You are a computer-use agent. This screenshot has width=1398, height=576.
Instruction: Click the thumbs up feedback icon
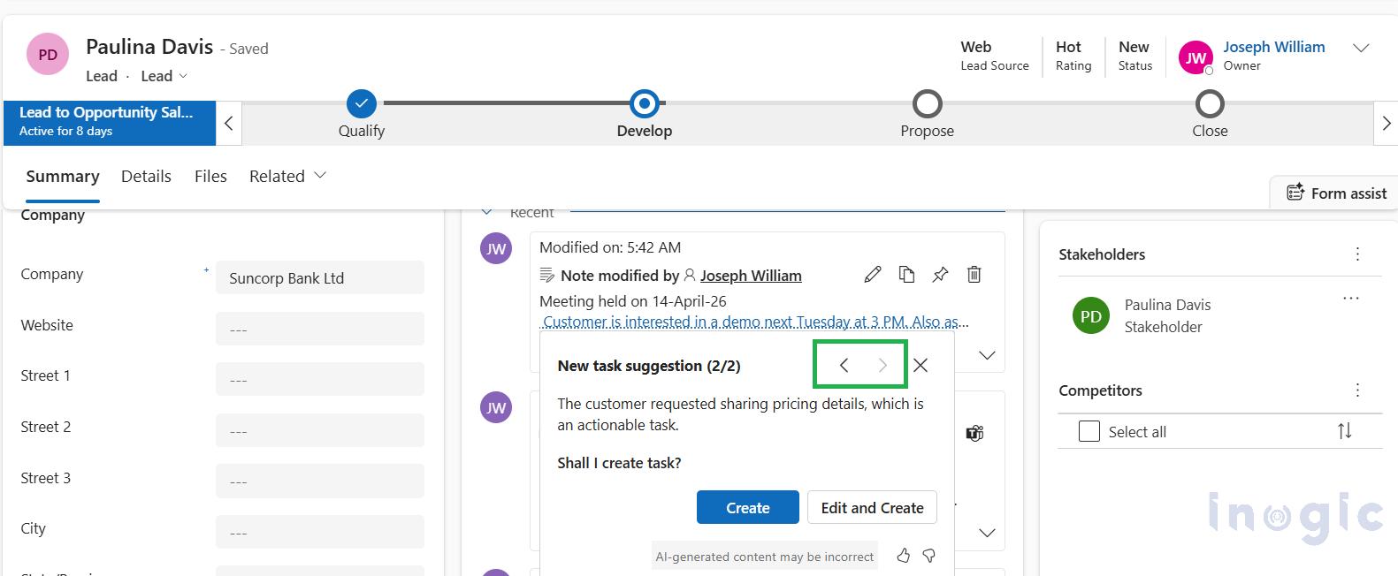[903, 556]
